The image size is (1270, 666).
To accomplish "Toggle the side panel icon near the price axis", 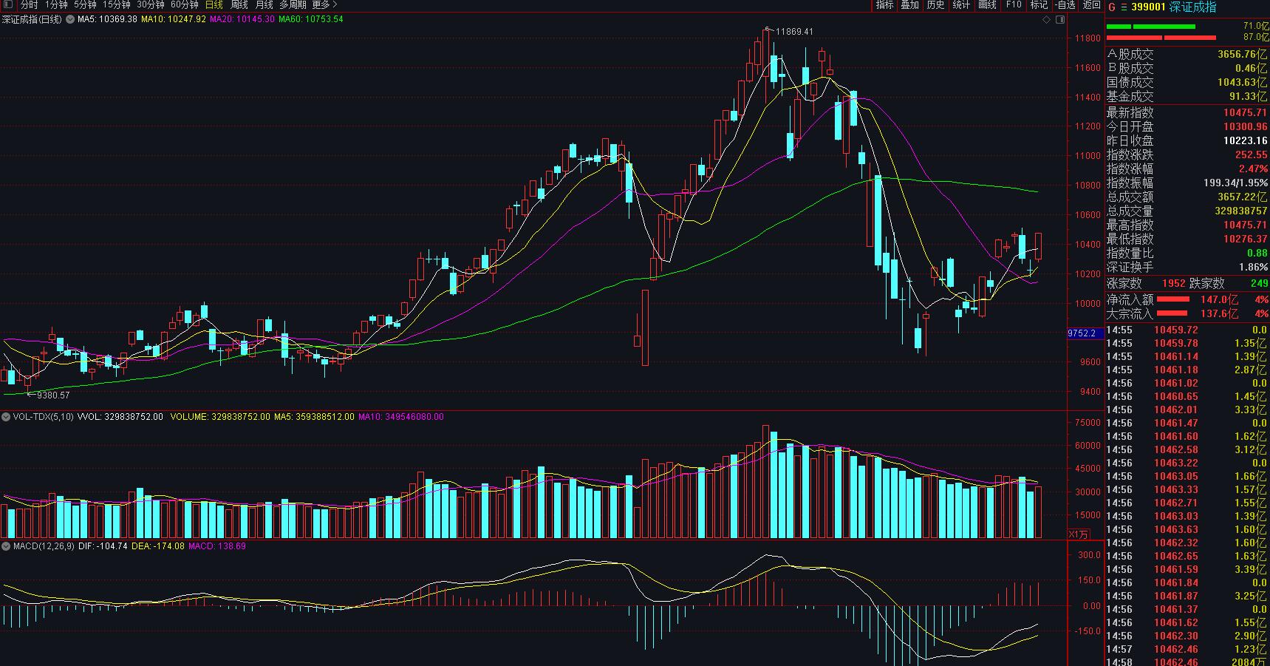I will pos(1059,20).
